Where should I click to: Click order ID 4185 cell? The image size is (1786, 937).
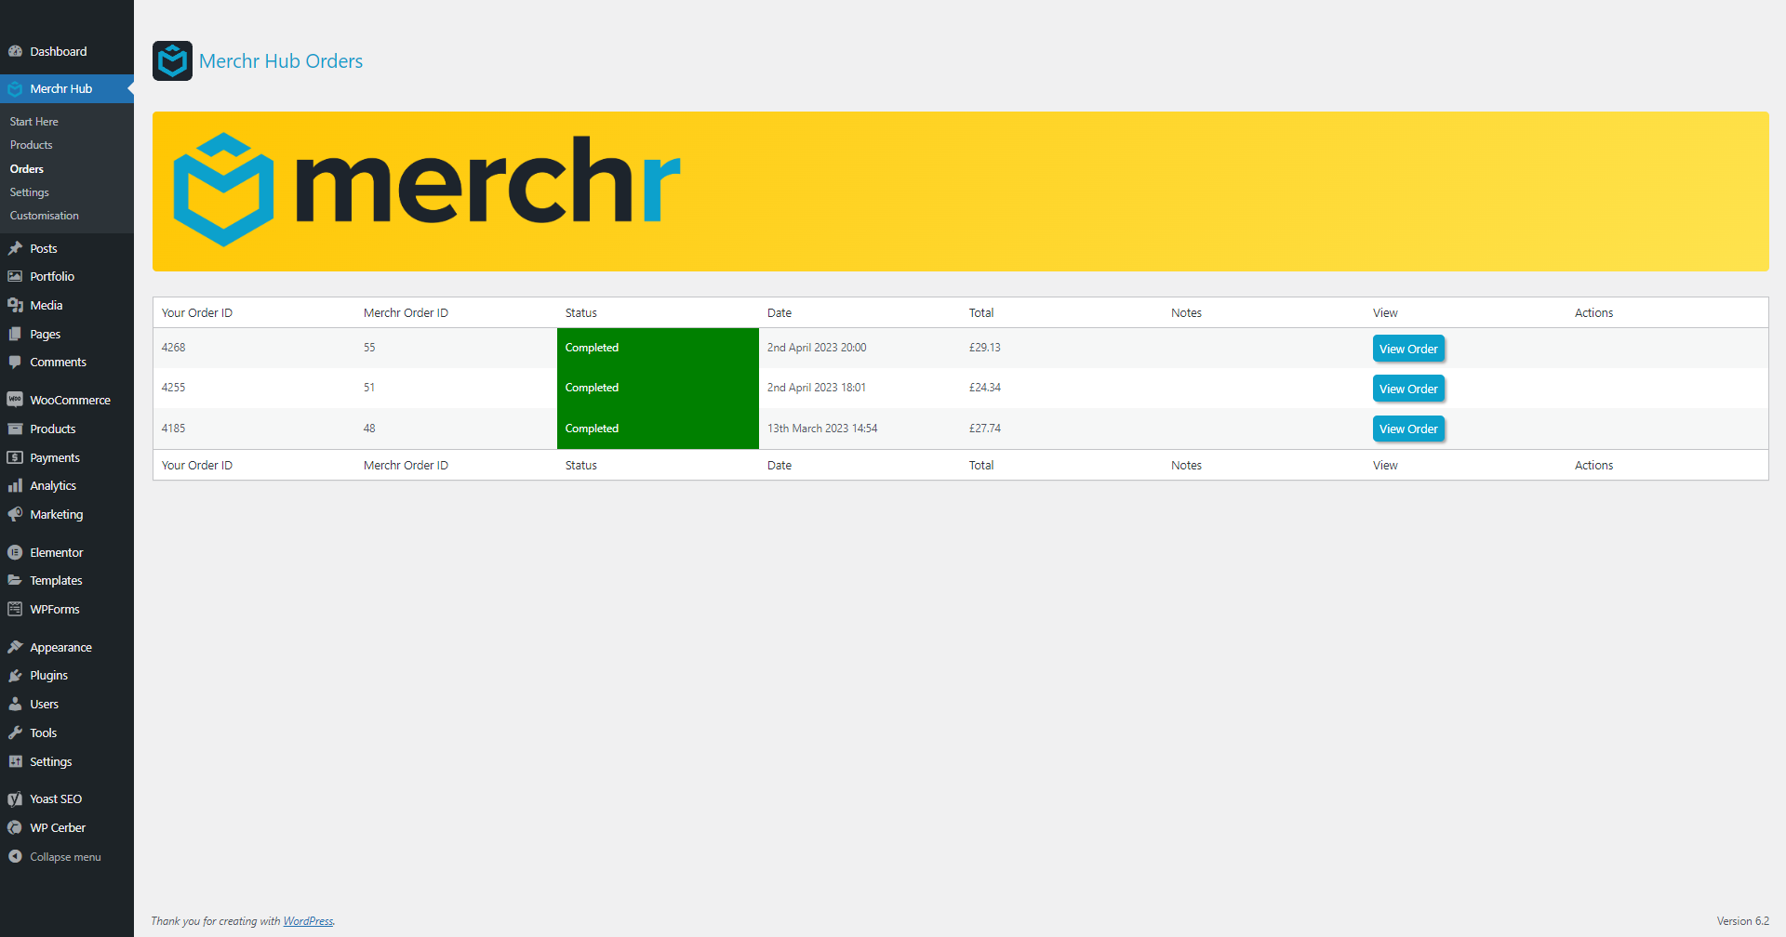(173, 429)
